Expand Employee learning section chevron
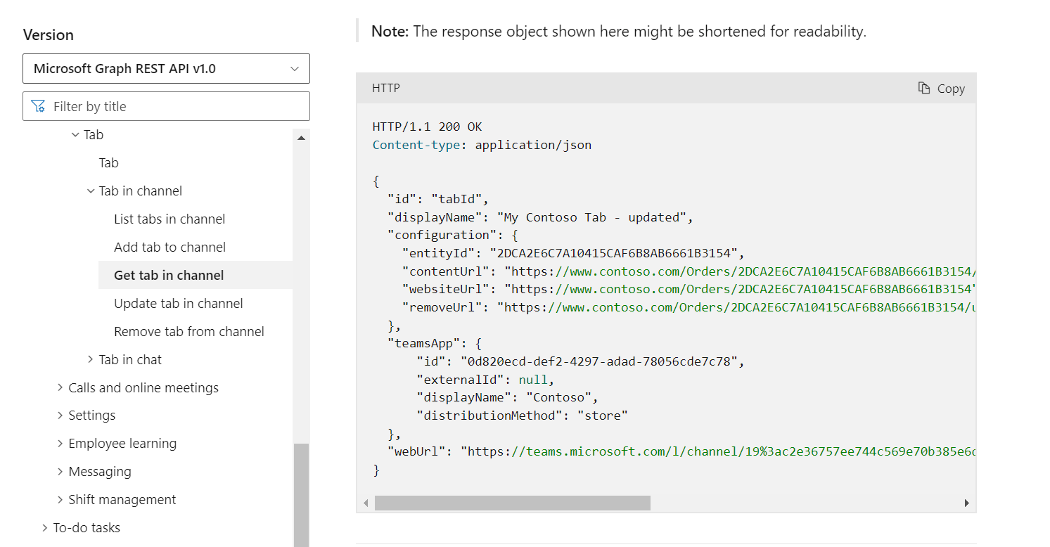The image size is (1050, 547). (x=60, y=443)
